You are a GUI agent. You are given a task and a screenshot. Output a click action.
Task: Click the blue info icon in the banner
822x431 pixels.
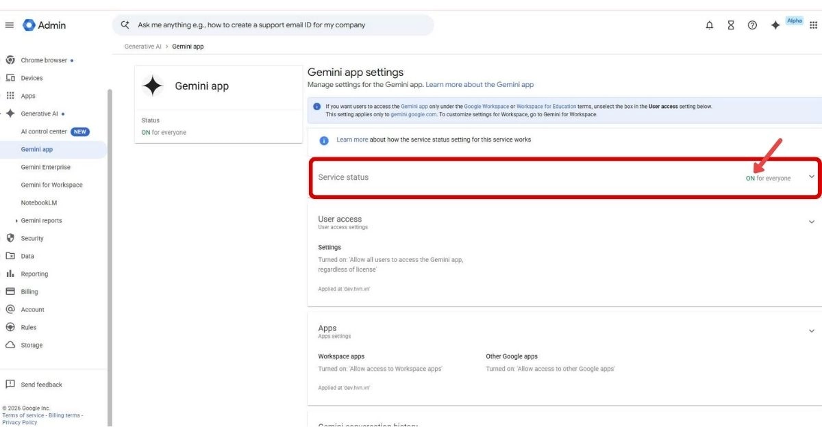click(x=316, y=107)
